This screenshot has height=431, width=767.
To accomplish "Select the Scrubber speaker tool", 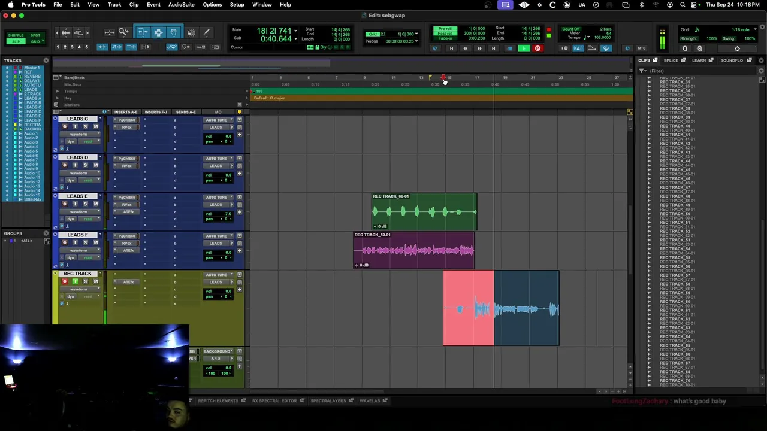I will (x=192, y=32).
